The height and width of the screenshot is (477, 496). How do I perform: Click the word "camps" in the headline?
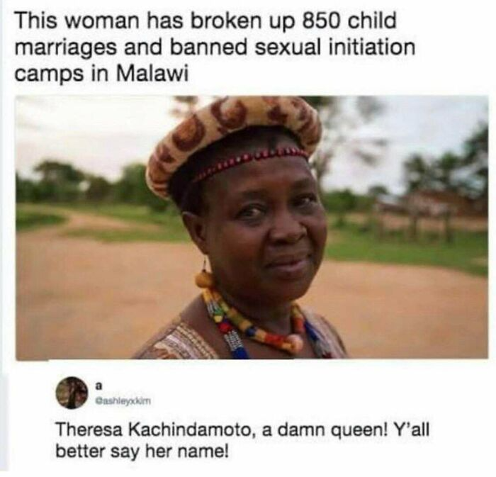(50, 74)
